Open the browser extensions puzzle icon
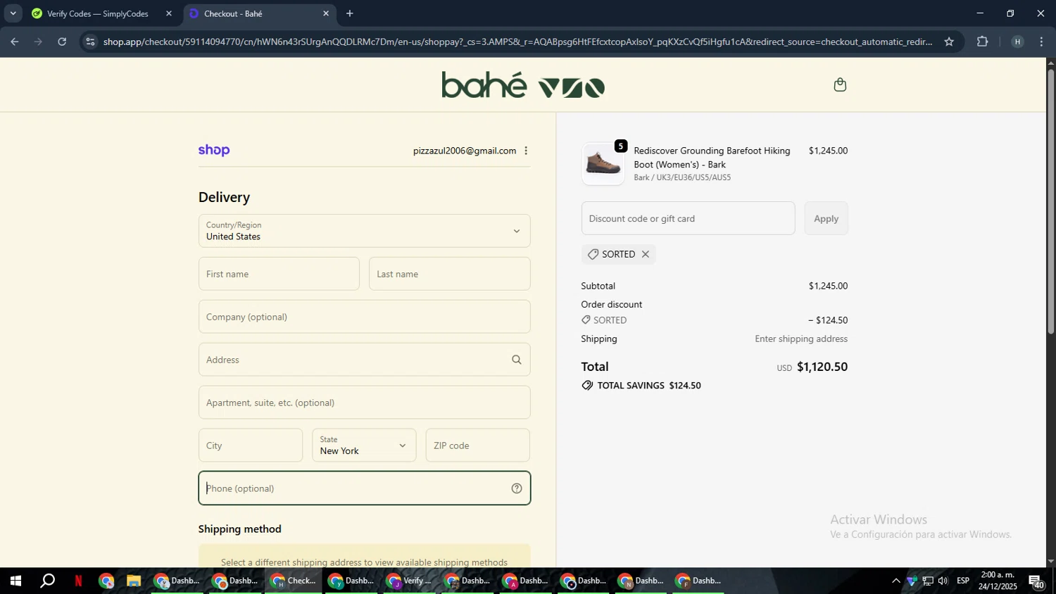 tap(982, 42)
